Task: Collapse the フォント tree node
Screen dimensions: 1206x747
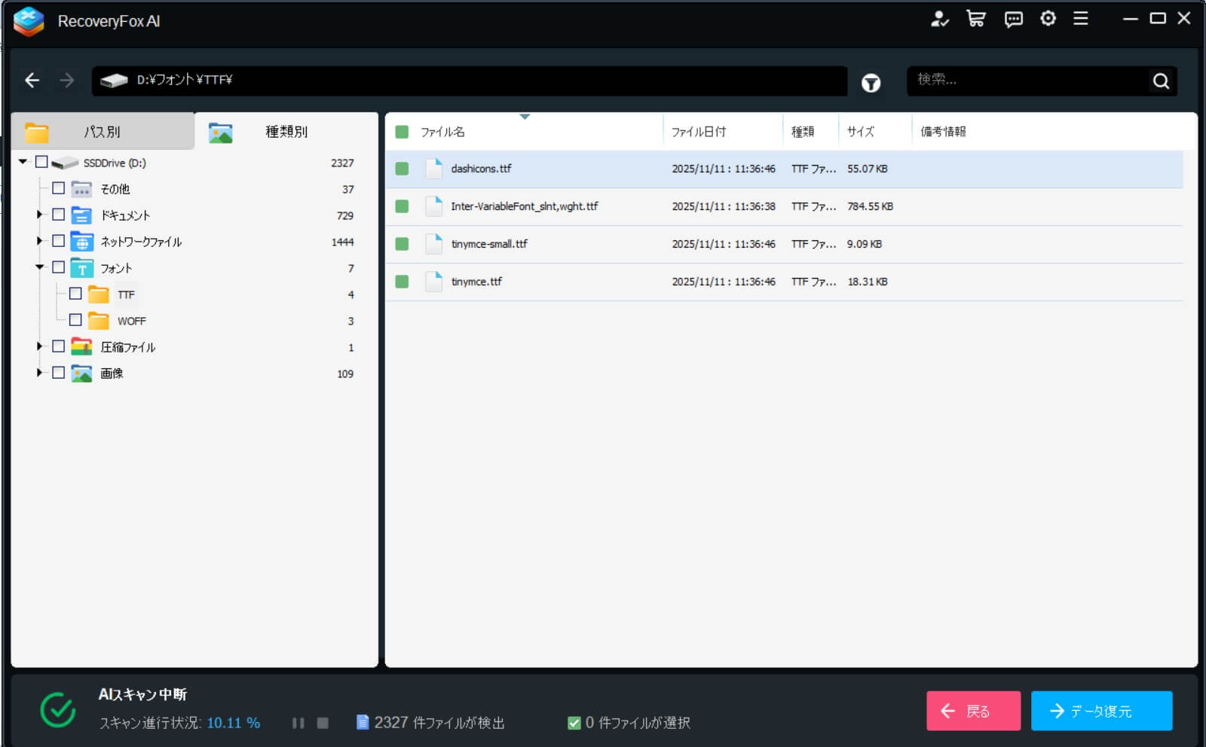Action: pyautogui.click(x=39, y=267)
